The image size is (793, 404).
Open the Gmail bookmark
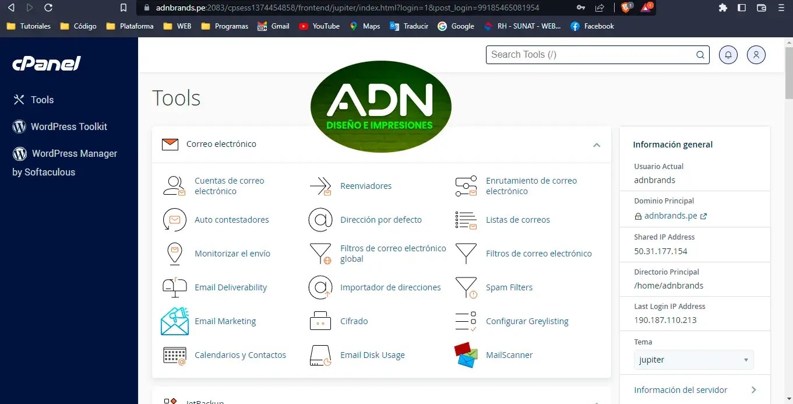tap(273, 26)
